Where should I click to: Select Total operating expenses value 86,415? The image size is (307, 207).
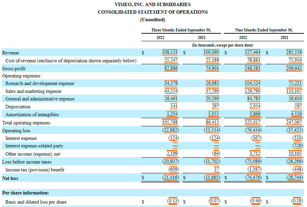(x=212, y=122)
